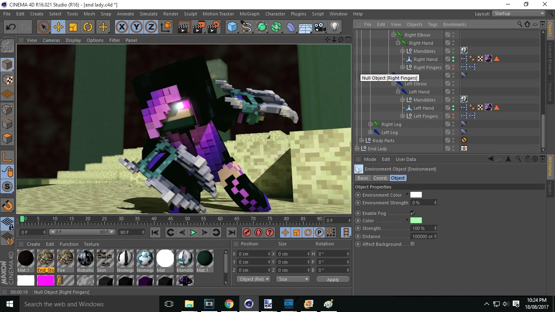The height and width of the screenshot is (312, 555).
Task: Render to Picture Viewer
Action: click(x=199, y=27)
